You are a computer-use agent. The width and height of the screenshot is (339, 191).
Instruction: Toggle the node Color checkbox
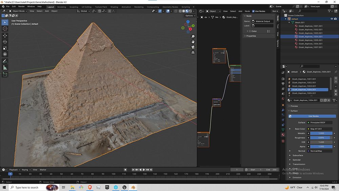[x=249, y=31]
